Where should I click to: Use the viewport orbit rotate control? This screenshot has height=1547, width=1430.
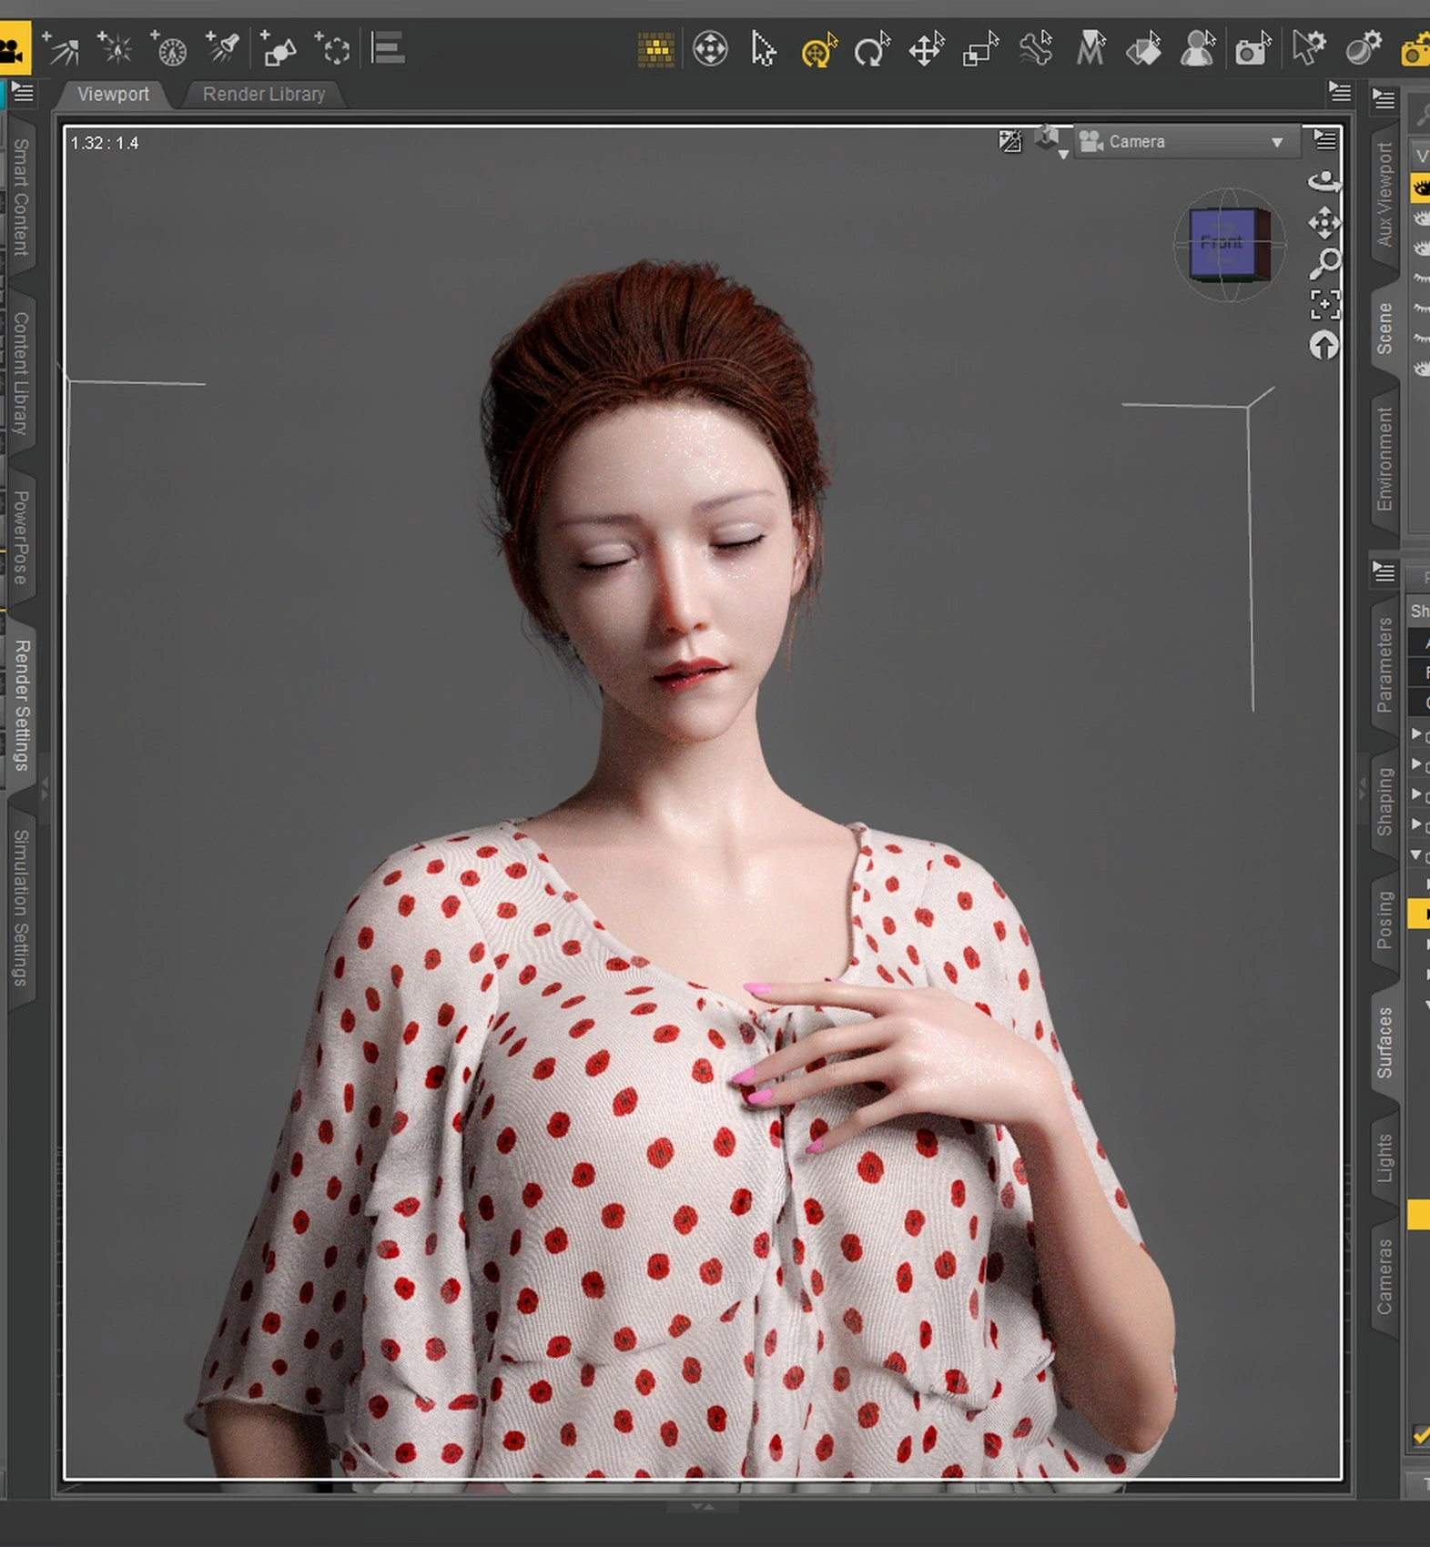point(1324,182)
